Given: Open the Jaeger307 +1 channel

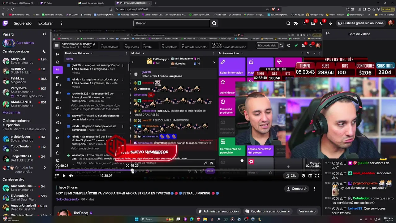Looking at the screenshot, I should (25, 158).
